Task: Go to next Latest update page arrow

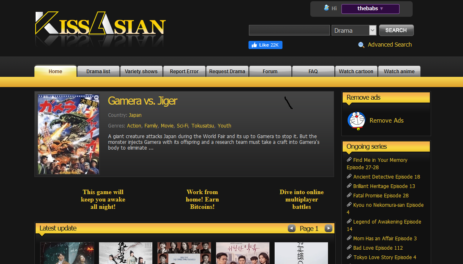Action: tap(328, 228)
